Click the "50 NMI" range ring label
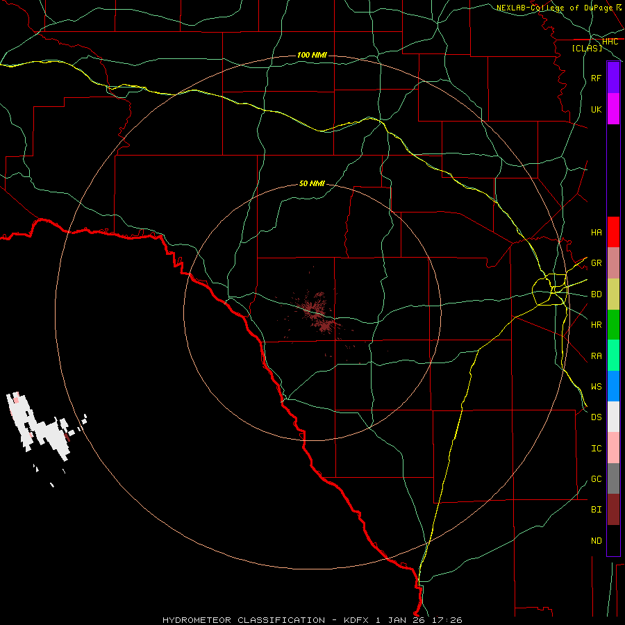The image size is (625, 625). click(312, 183)
